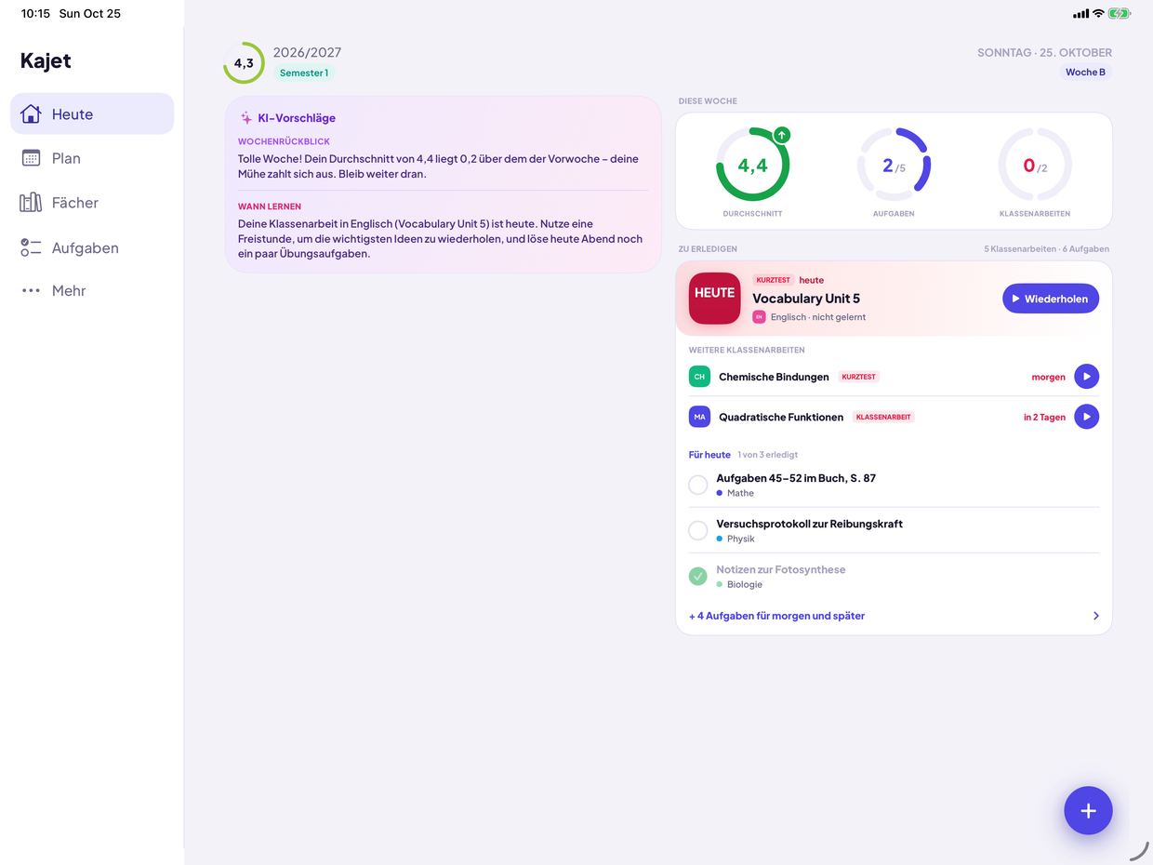Tap the red HEUTE exam badge

coord(714,298)
